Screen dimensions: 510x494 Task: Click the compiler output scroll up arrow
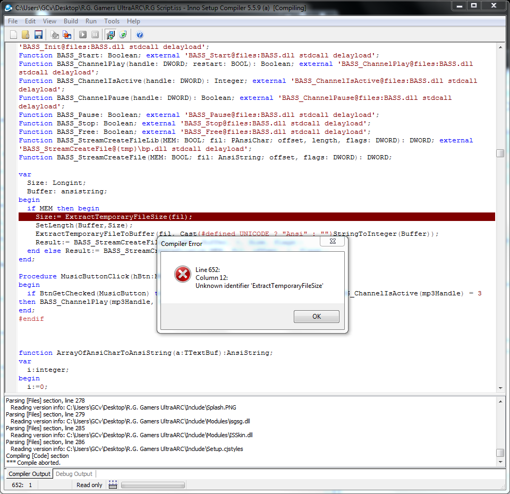pyautogui.click(x=500, y=402)
